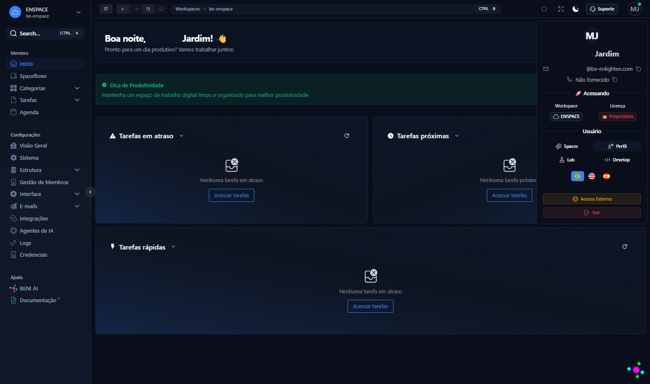650x384 pixels.
Task: Collapse the sidebar with the arrow handle
Action: 90,192
